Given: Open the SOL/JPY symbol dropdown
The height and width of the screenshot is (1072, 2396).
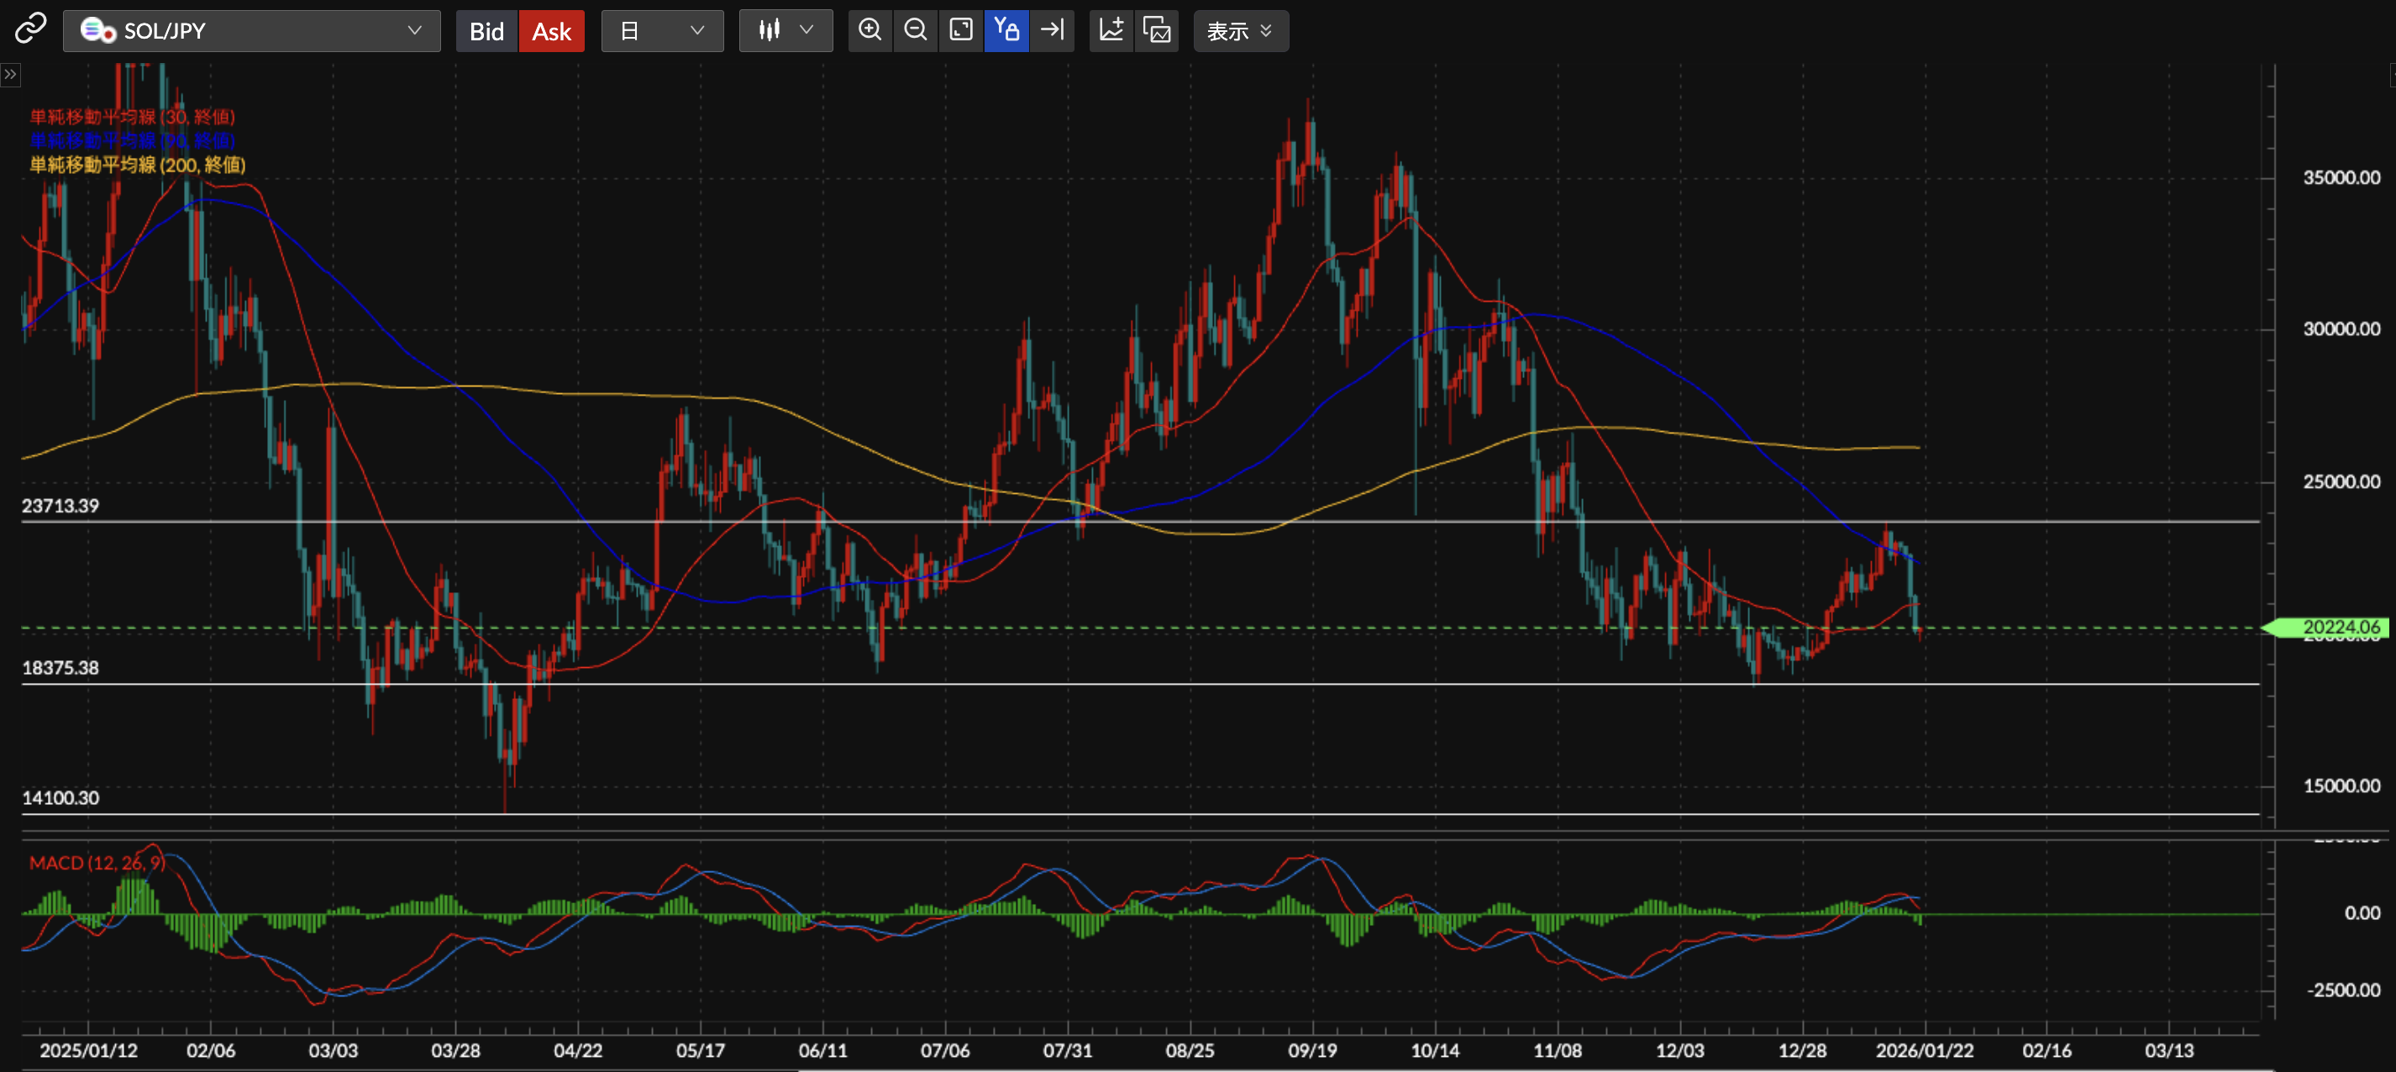Looking at the screenshot, I should (x=251, y=31).
